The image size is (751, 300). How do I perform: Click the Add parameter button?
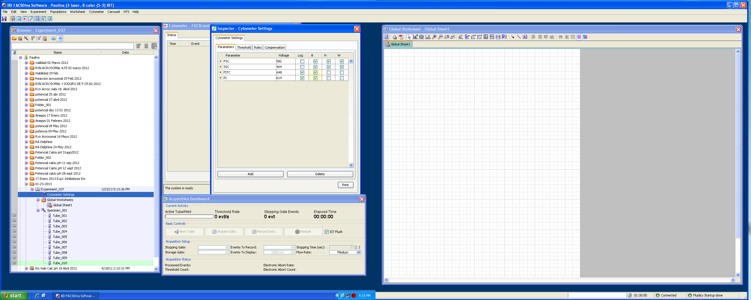point(250,174)
